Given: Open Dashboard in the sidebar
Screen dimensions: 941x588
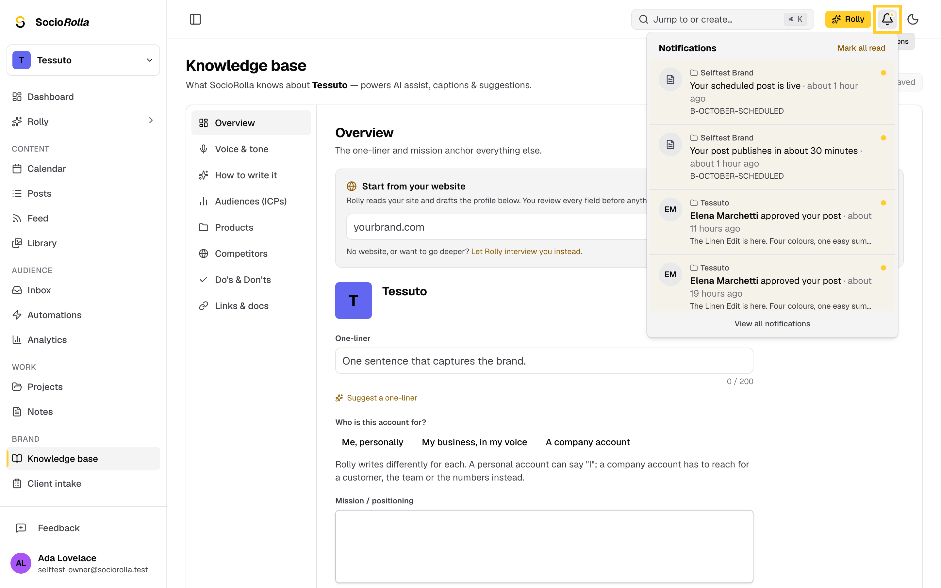Looking at the screenshot, I should tap(83, 96).
